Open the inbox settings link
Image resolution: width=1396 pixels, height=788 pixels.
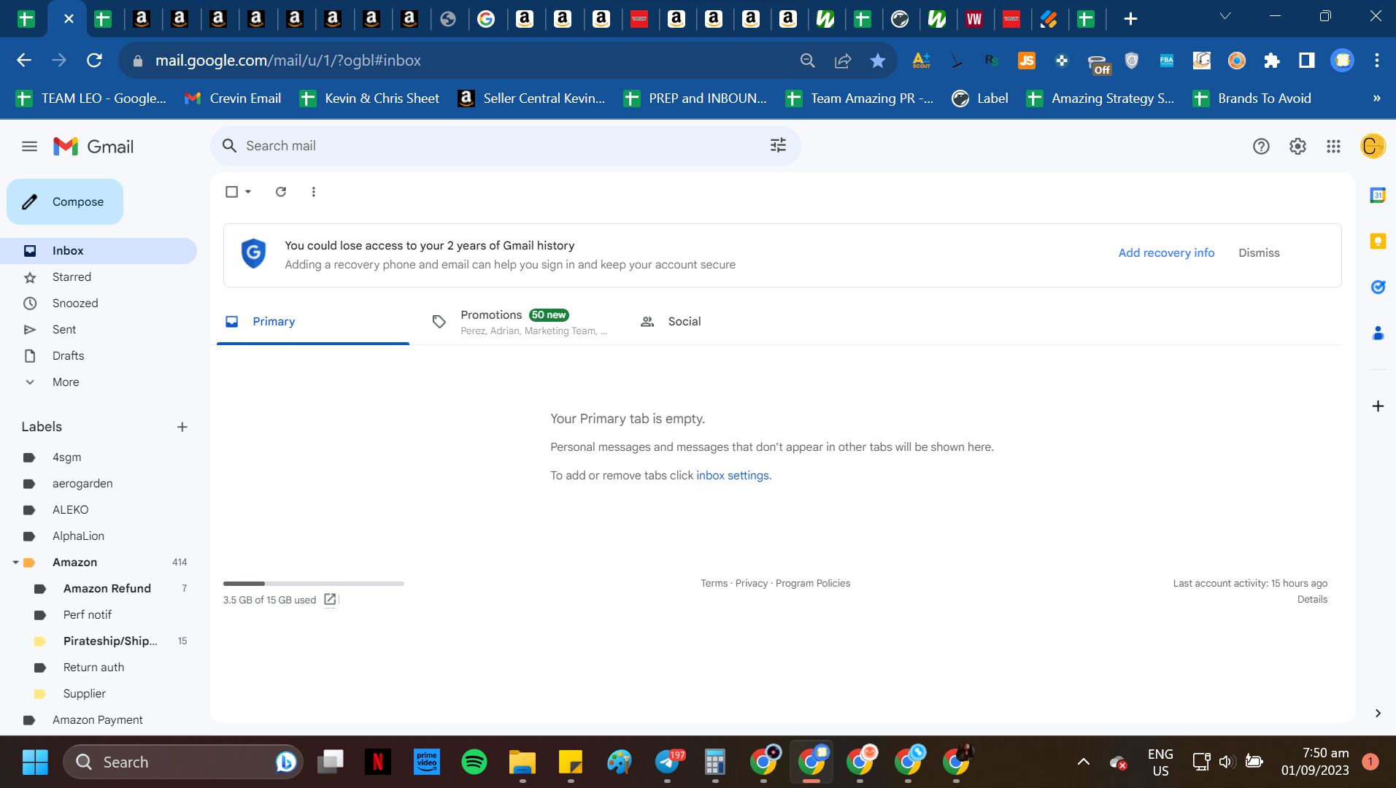[x=732, y=476]
